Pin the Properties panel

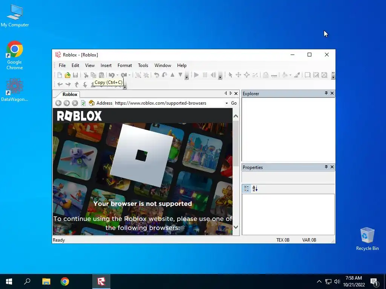[326, 167]
